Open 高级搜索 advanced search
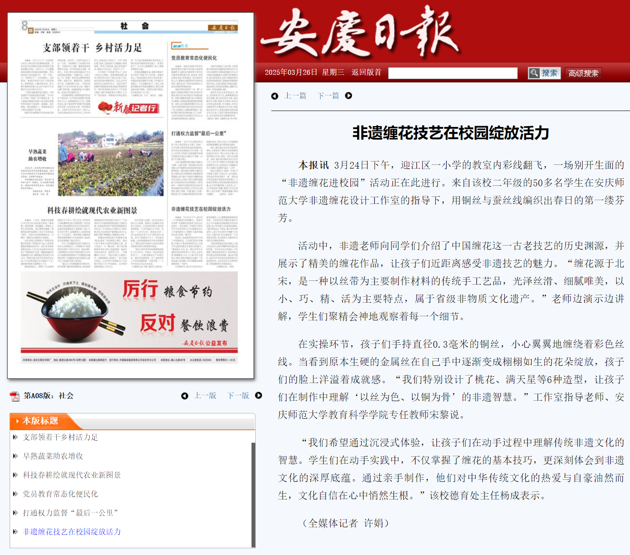The height and width of the screenshot is (555, 630). point(583,73)
